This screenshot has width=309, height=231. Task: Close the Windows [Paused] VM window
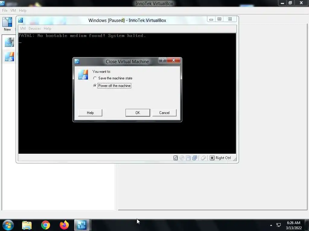(x=230, y=19)
